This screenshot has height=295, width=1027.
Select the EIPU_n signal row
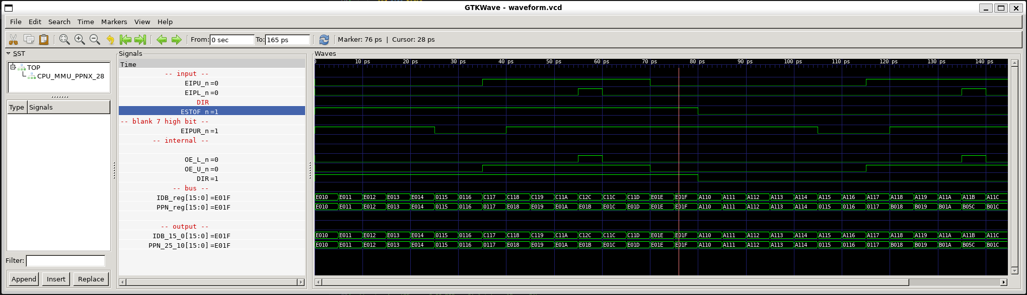pyautogui.click(x=212, y=83)
